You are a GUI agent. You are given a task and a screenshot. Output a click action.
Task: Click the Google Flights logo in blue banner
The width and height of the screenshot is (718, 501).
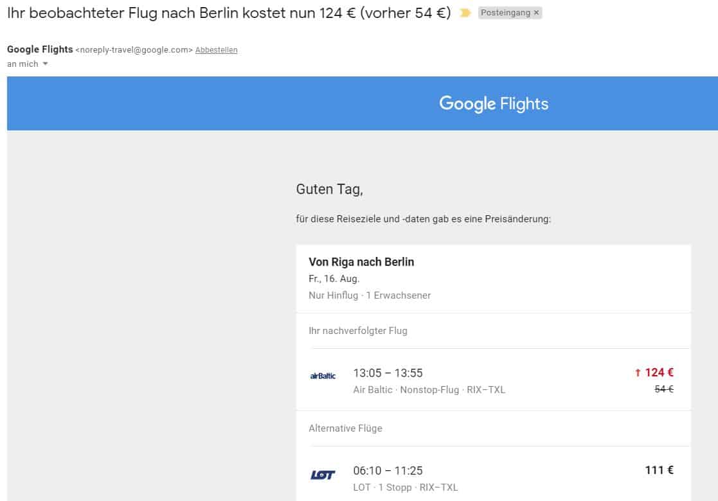coord(494,103)
